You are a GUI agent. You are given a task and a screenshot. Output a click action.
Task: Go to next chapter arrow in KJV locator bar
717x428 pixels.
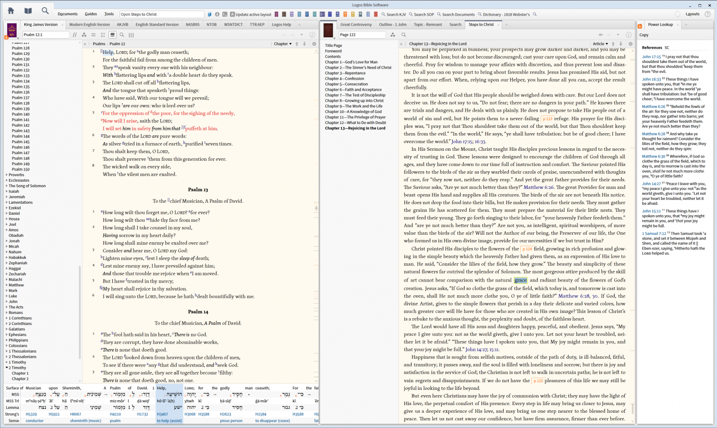[x=304, y=44]
